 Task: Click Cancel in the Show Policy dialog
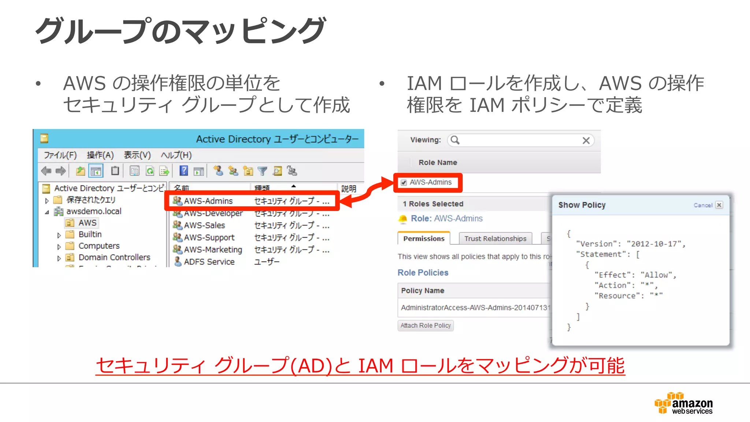[x=703, y=205]
